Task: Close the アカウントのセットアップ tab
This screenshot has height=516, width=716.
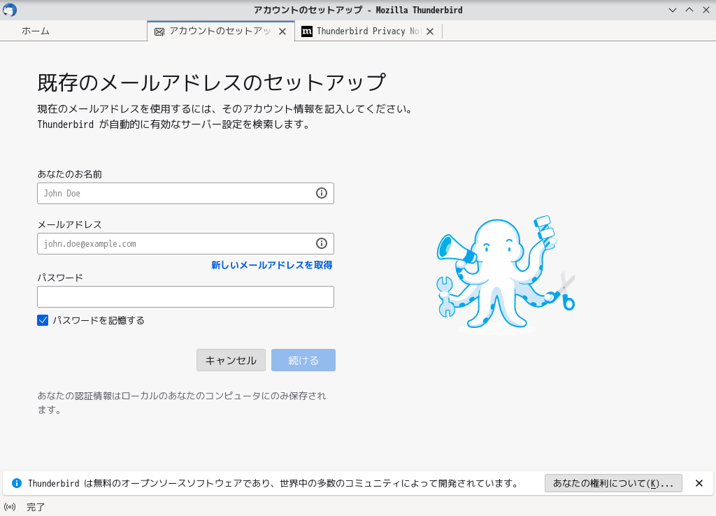Action: tap(282, 31)
